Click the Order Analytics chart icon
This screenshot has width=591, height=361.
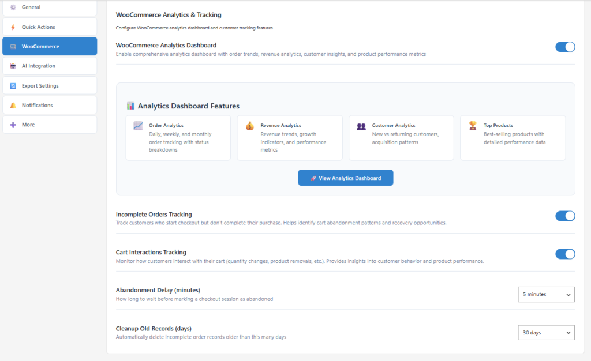138,126
